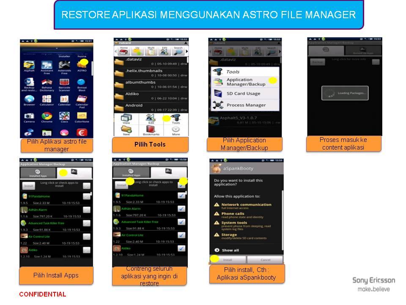Tap Cancel button in aSpankBooty dialog

pyautogui.click(x=265, y=260)
